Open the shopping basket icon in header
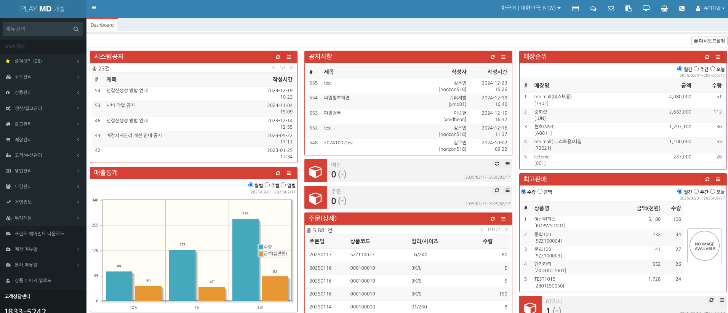Viewport: 728px width, 313px height. coord(664,8)
